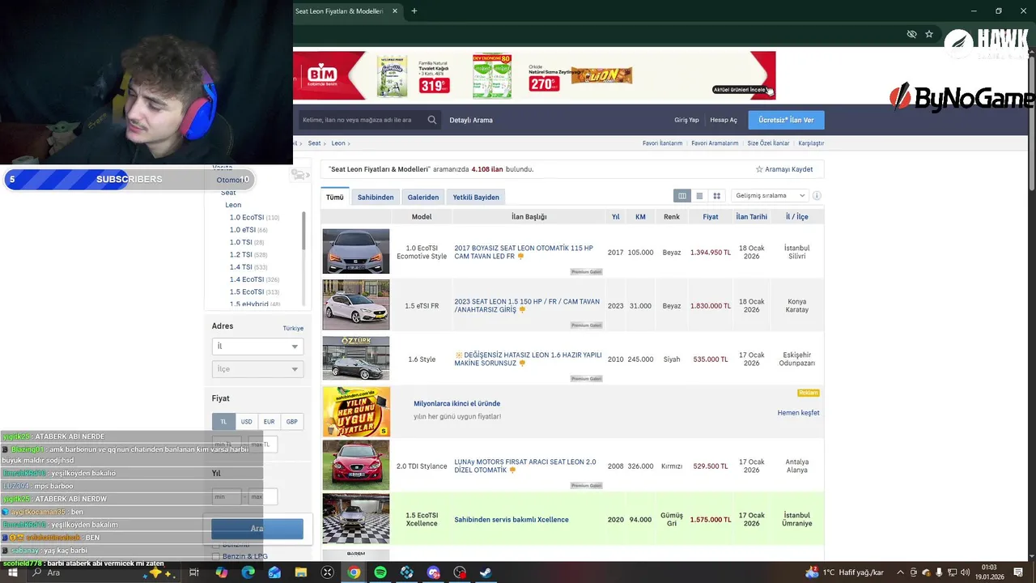The width and height of the screenshot is (1036, 583).
Task: Switch to the Tümü tab
Action: [334, 197]
